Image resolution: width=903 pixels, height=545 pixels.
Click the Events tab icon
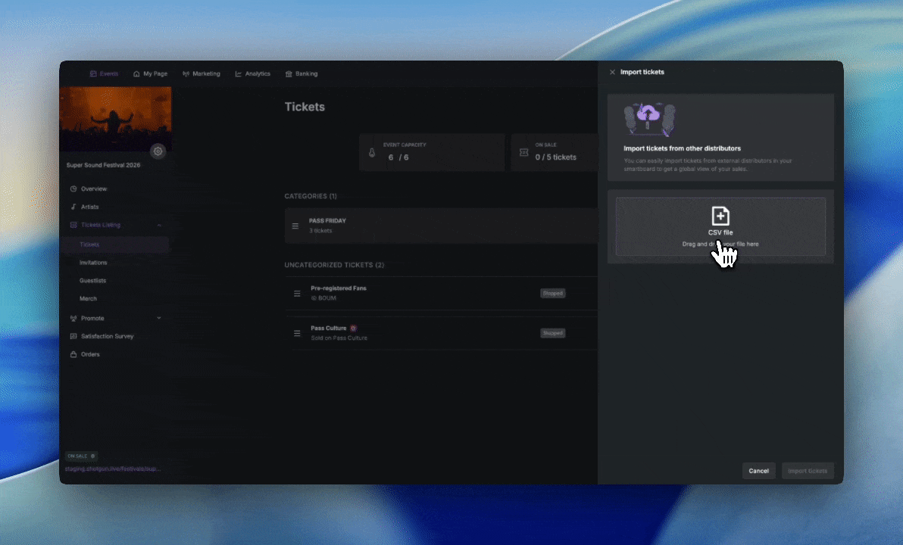[93, 73]
